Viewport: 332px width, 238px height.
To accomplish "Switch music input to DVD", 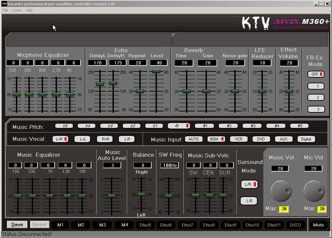I will 261,139.
